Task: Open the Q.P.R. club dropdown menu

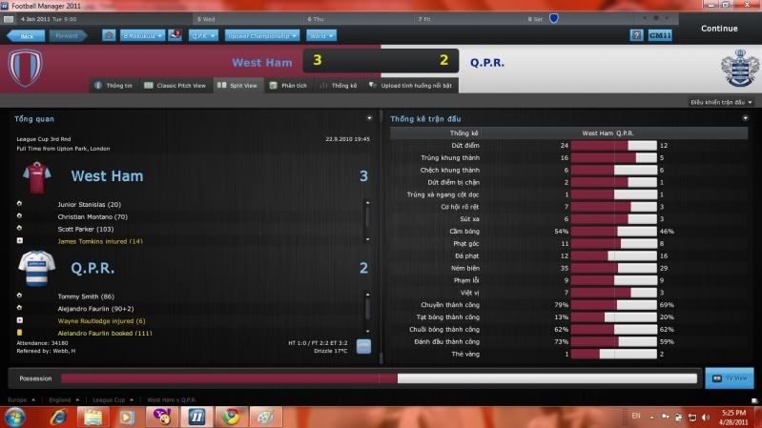Action: [203, 35]
